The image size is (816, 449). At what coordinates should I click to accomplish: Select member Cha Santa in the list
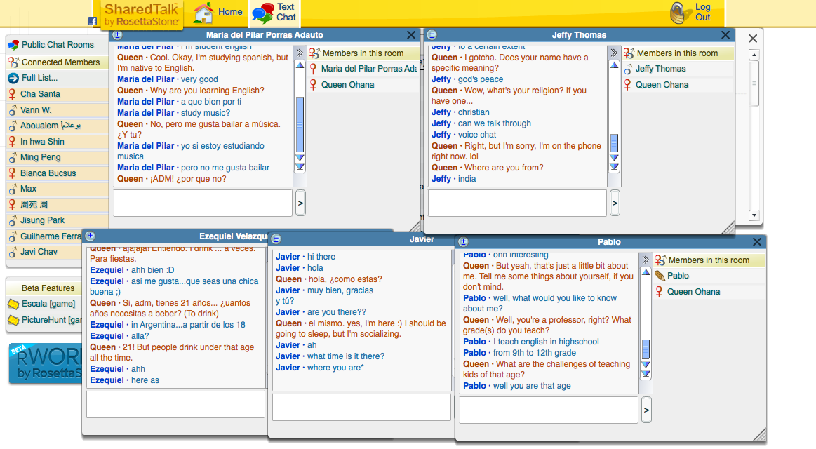pyautogui.click(x=40, y=94)
